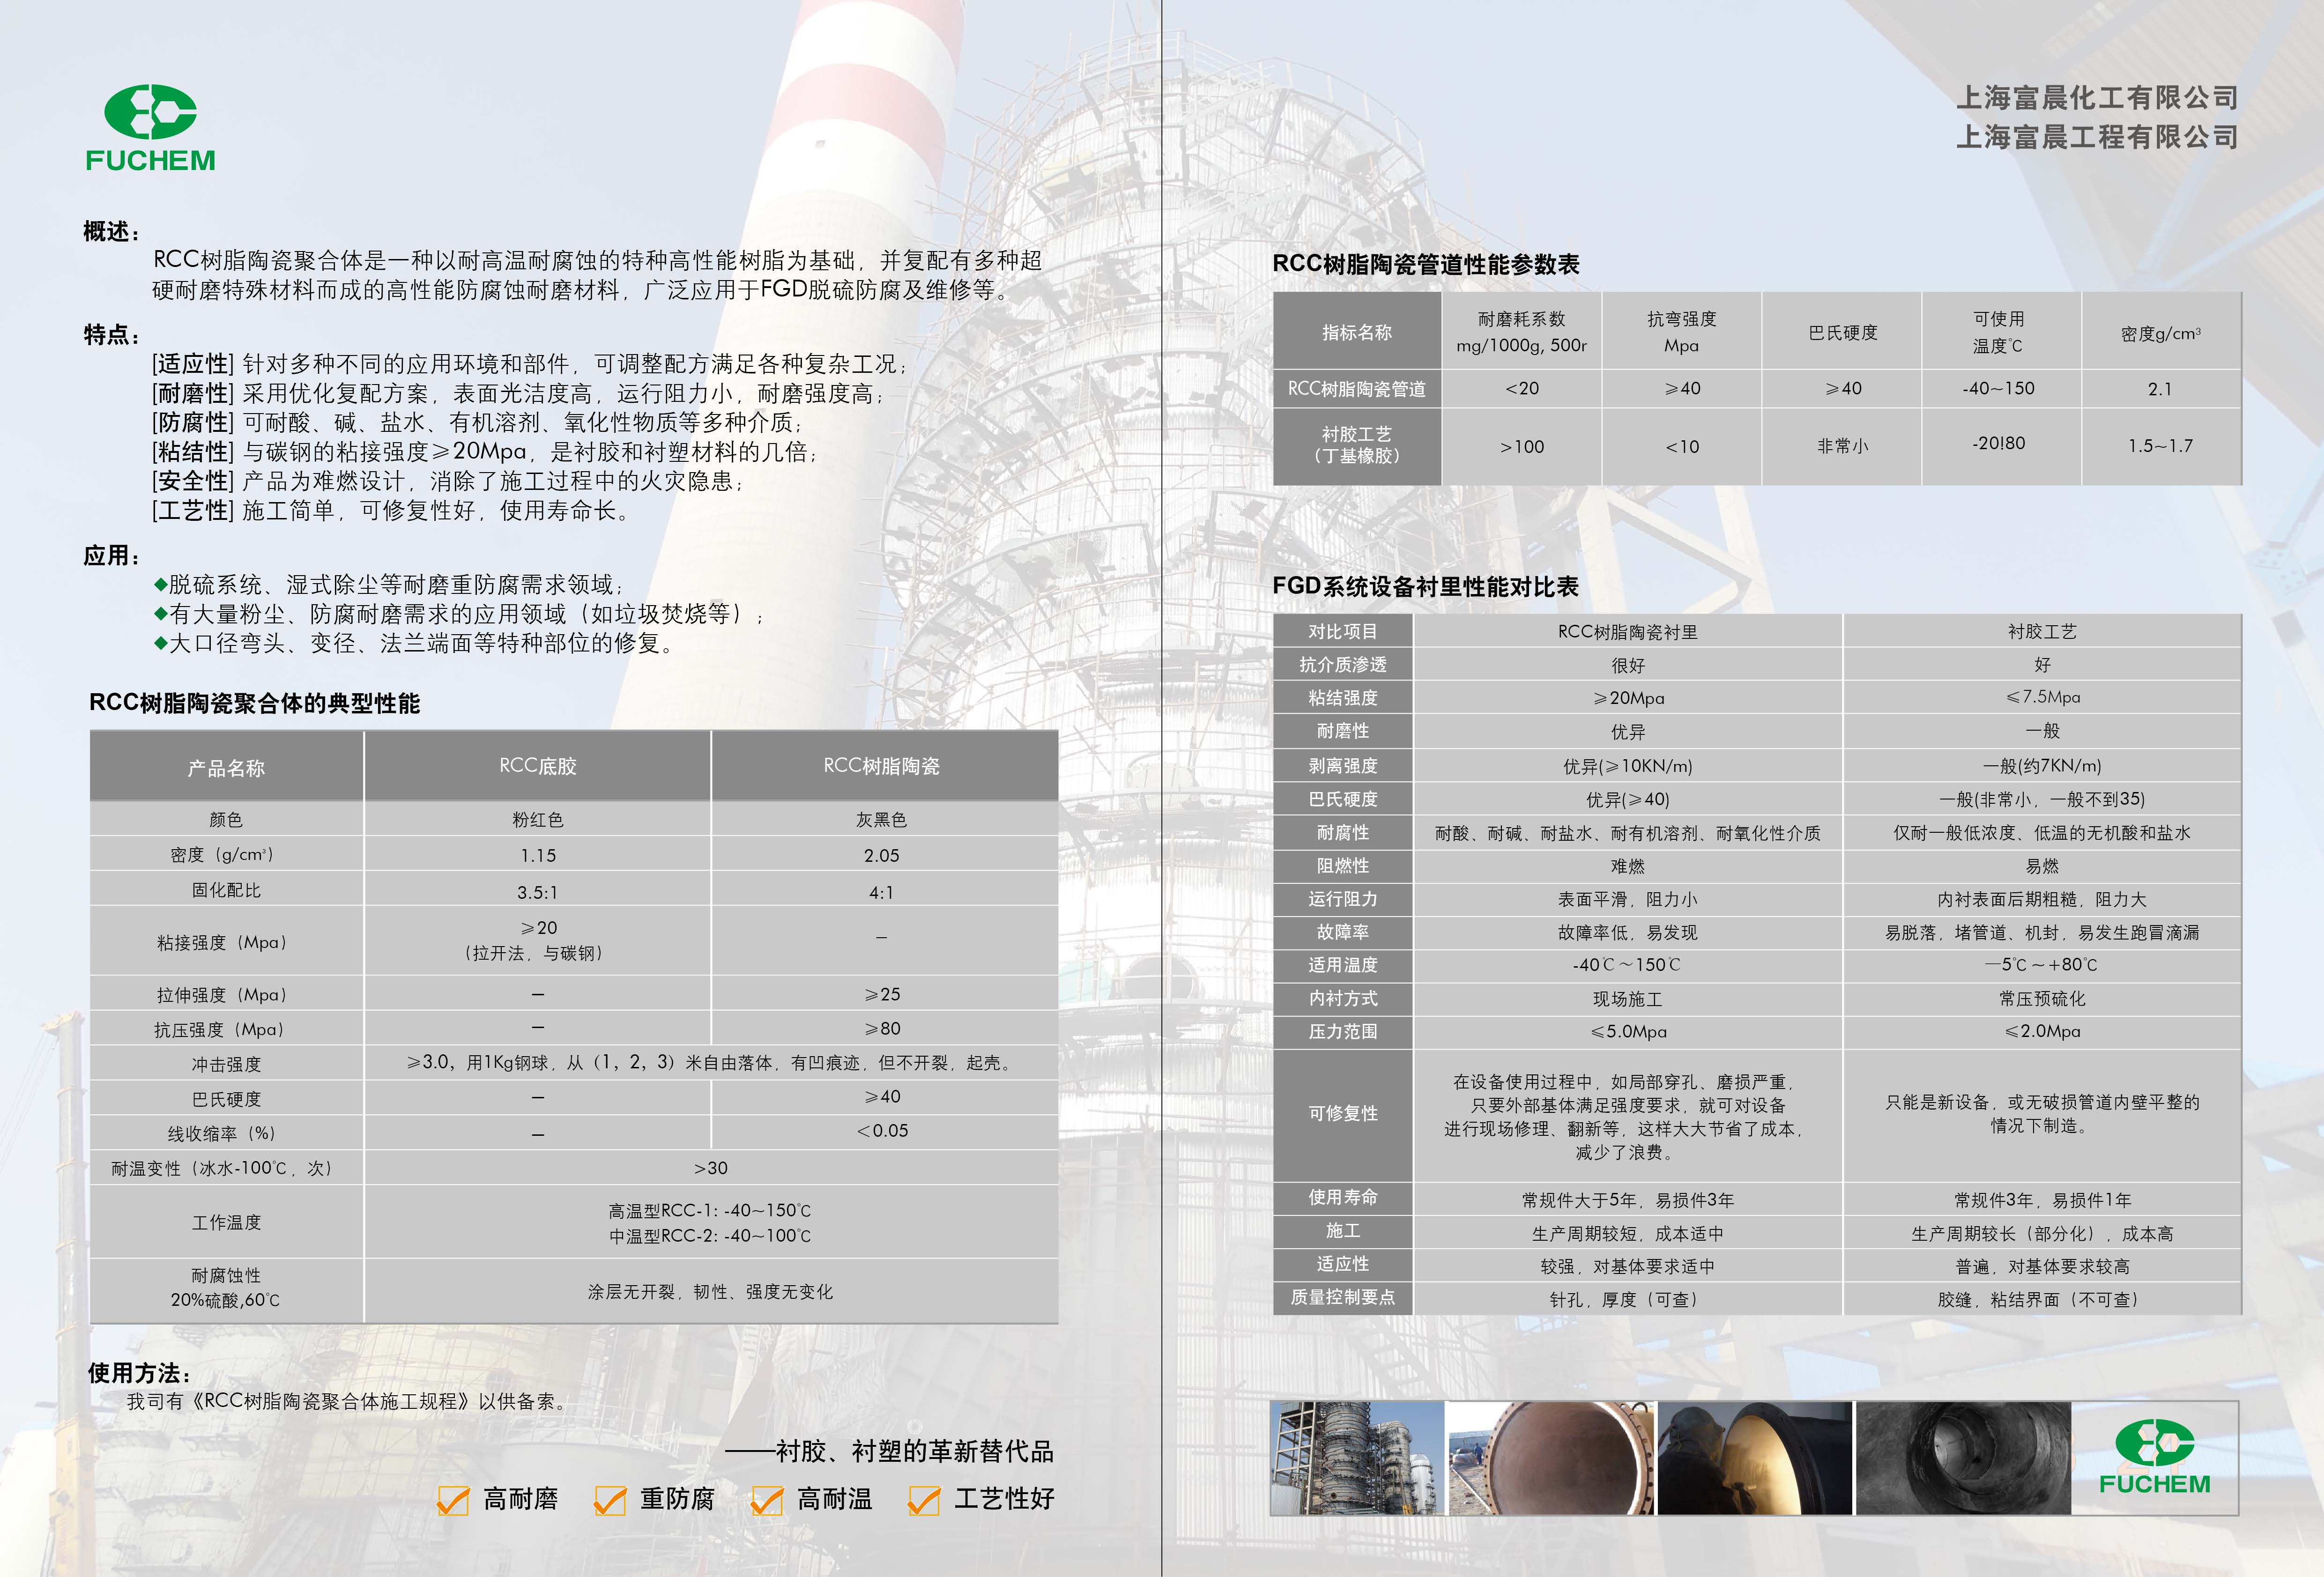Click the [工艺性] feature line
The image size is (2324, 1577).
pyautogui.click(x=391, y=510)
